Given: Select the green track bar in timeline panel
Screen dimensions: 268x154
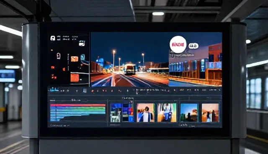Looking at the screenshot, I should coord(78,108).
